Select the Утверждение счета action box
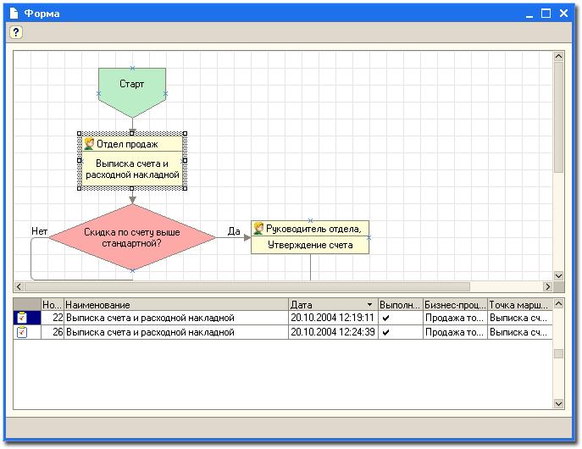Image resolution: width=582 pixels, height=449 pixels. pos(310,245)
